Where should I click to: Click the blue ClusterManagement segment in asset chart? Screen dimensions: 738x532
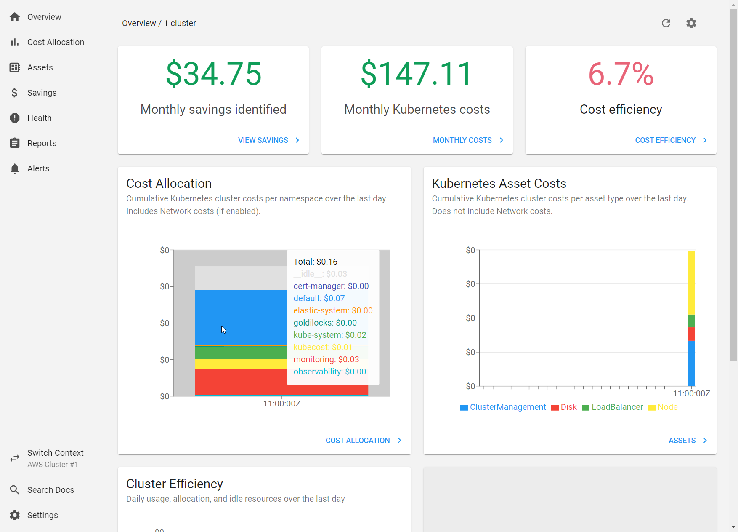[x=691, y=363]
